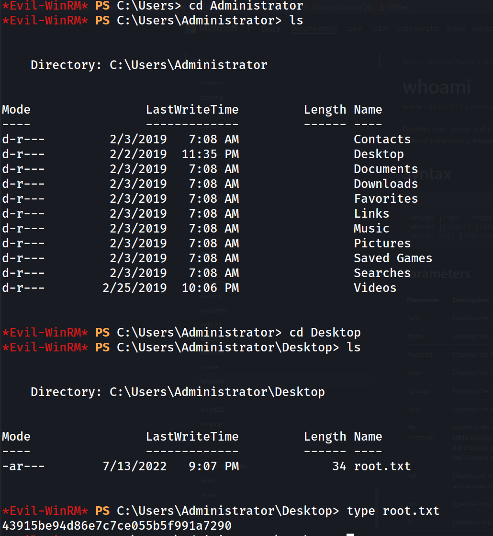This screenshot has width=493, height=536.
Task: Click the Contacts directory entry
Action: [x=382, y=140]
